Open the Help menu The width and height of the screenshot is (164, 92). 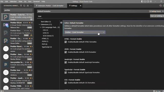[x=43, y=2]
